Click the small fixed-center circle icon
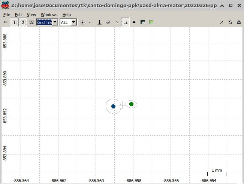 [117, 22]
